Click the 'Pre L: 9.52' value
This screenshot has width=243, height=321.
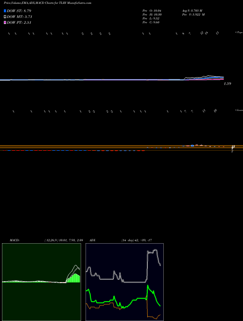click(151, 18)
